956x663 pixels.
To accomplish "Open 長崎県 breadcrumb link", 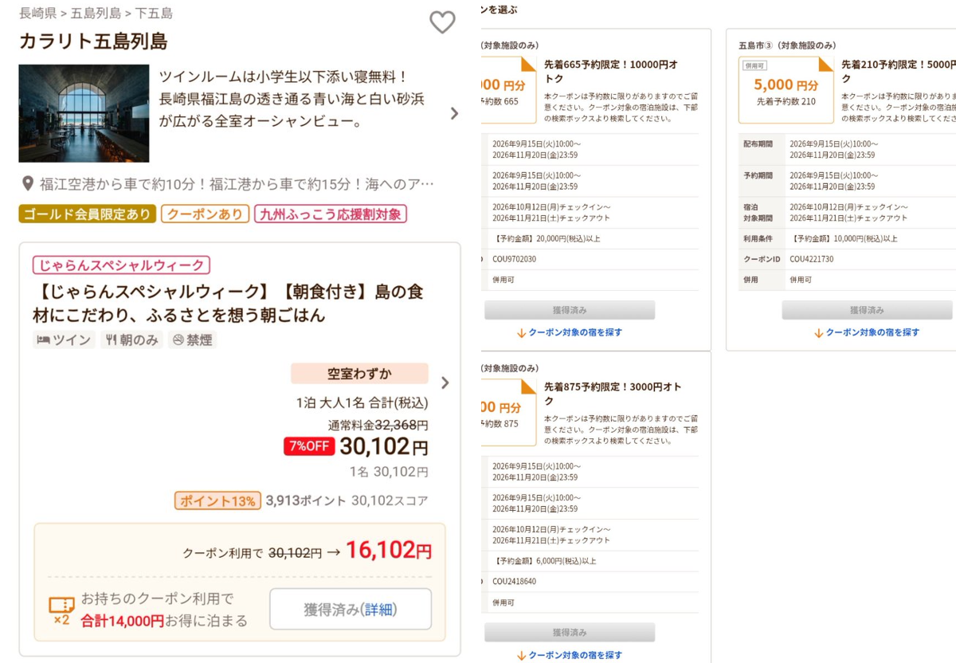I will (x=37, y=13).
